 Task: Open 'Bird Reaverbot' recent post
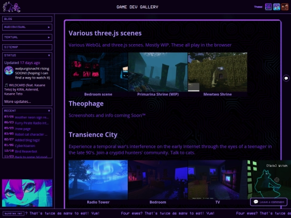26,151
